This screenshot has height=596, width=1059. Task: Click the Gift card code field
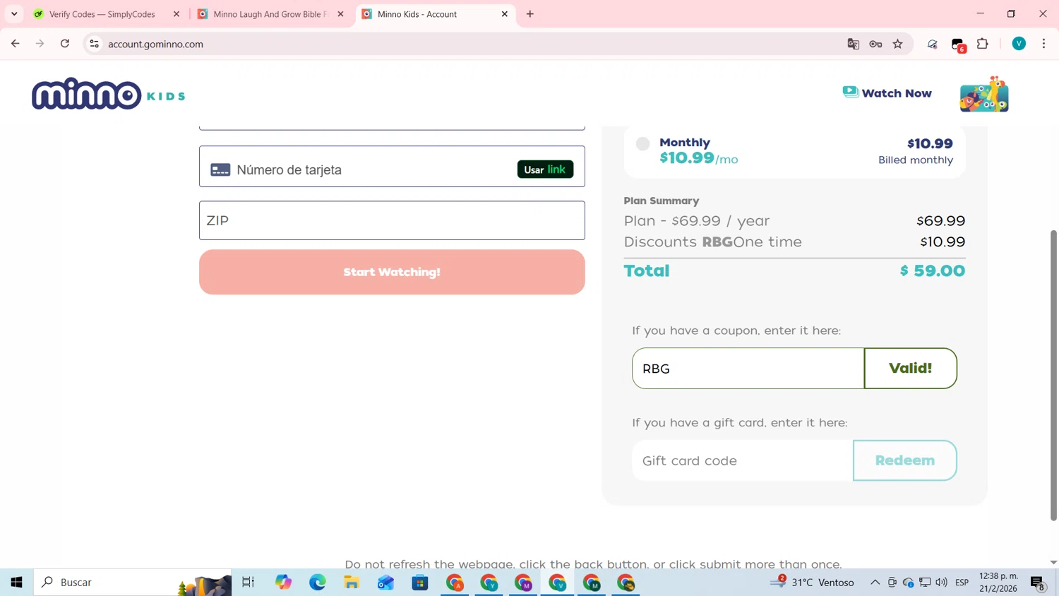(x=742, y=460)
